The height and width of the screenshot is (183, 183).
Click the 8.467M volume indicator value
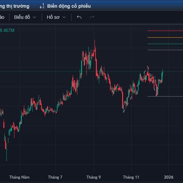(x=7, y=30)
